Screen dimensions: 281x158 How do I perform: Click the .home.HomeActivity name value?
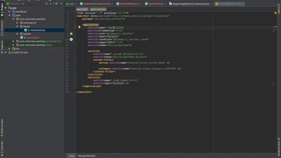(x=125, y=80)
